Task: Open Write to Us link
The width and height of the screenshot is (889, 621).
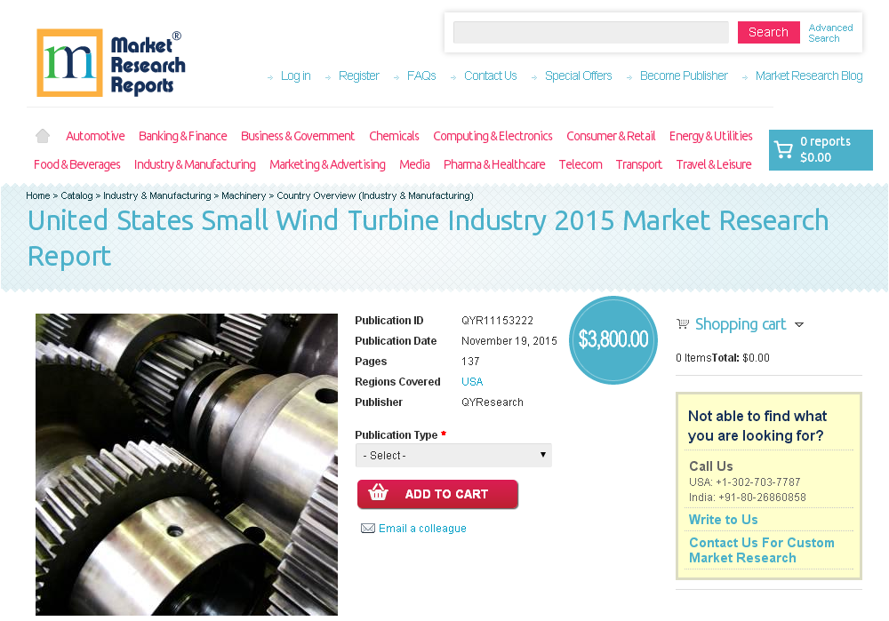Action: pos(723,520)
